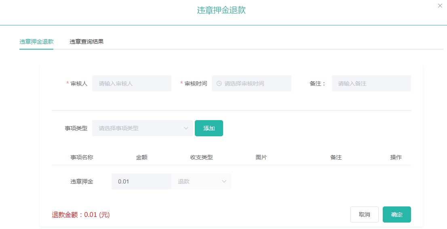The width and height of the screenshot is (447, 229).
Task: Click the 事项名称 column header
Action: click(x=82, y=157)
